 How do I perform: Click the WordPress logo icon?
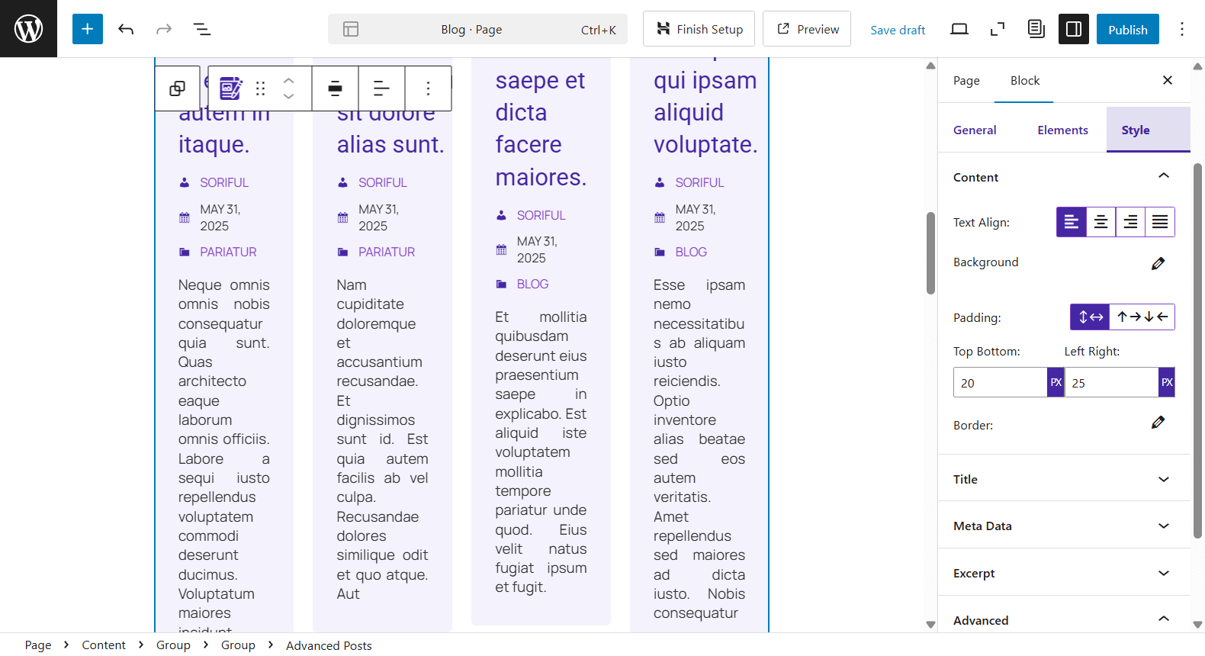(28, 28)
